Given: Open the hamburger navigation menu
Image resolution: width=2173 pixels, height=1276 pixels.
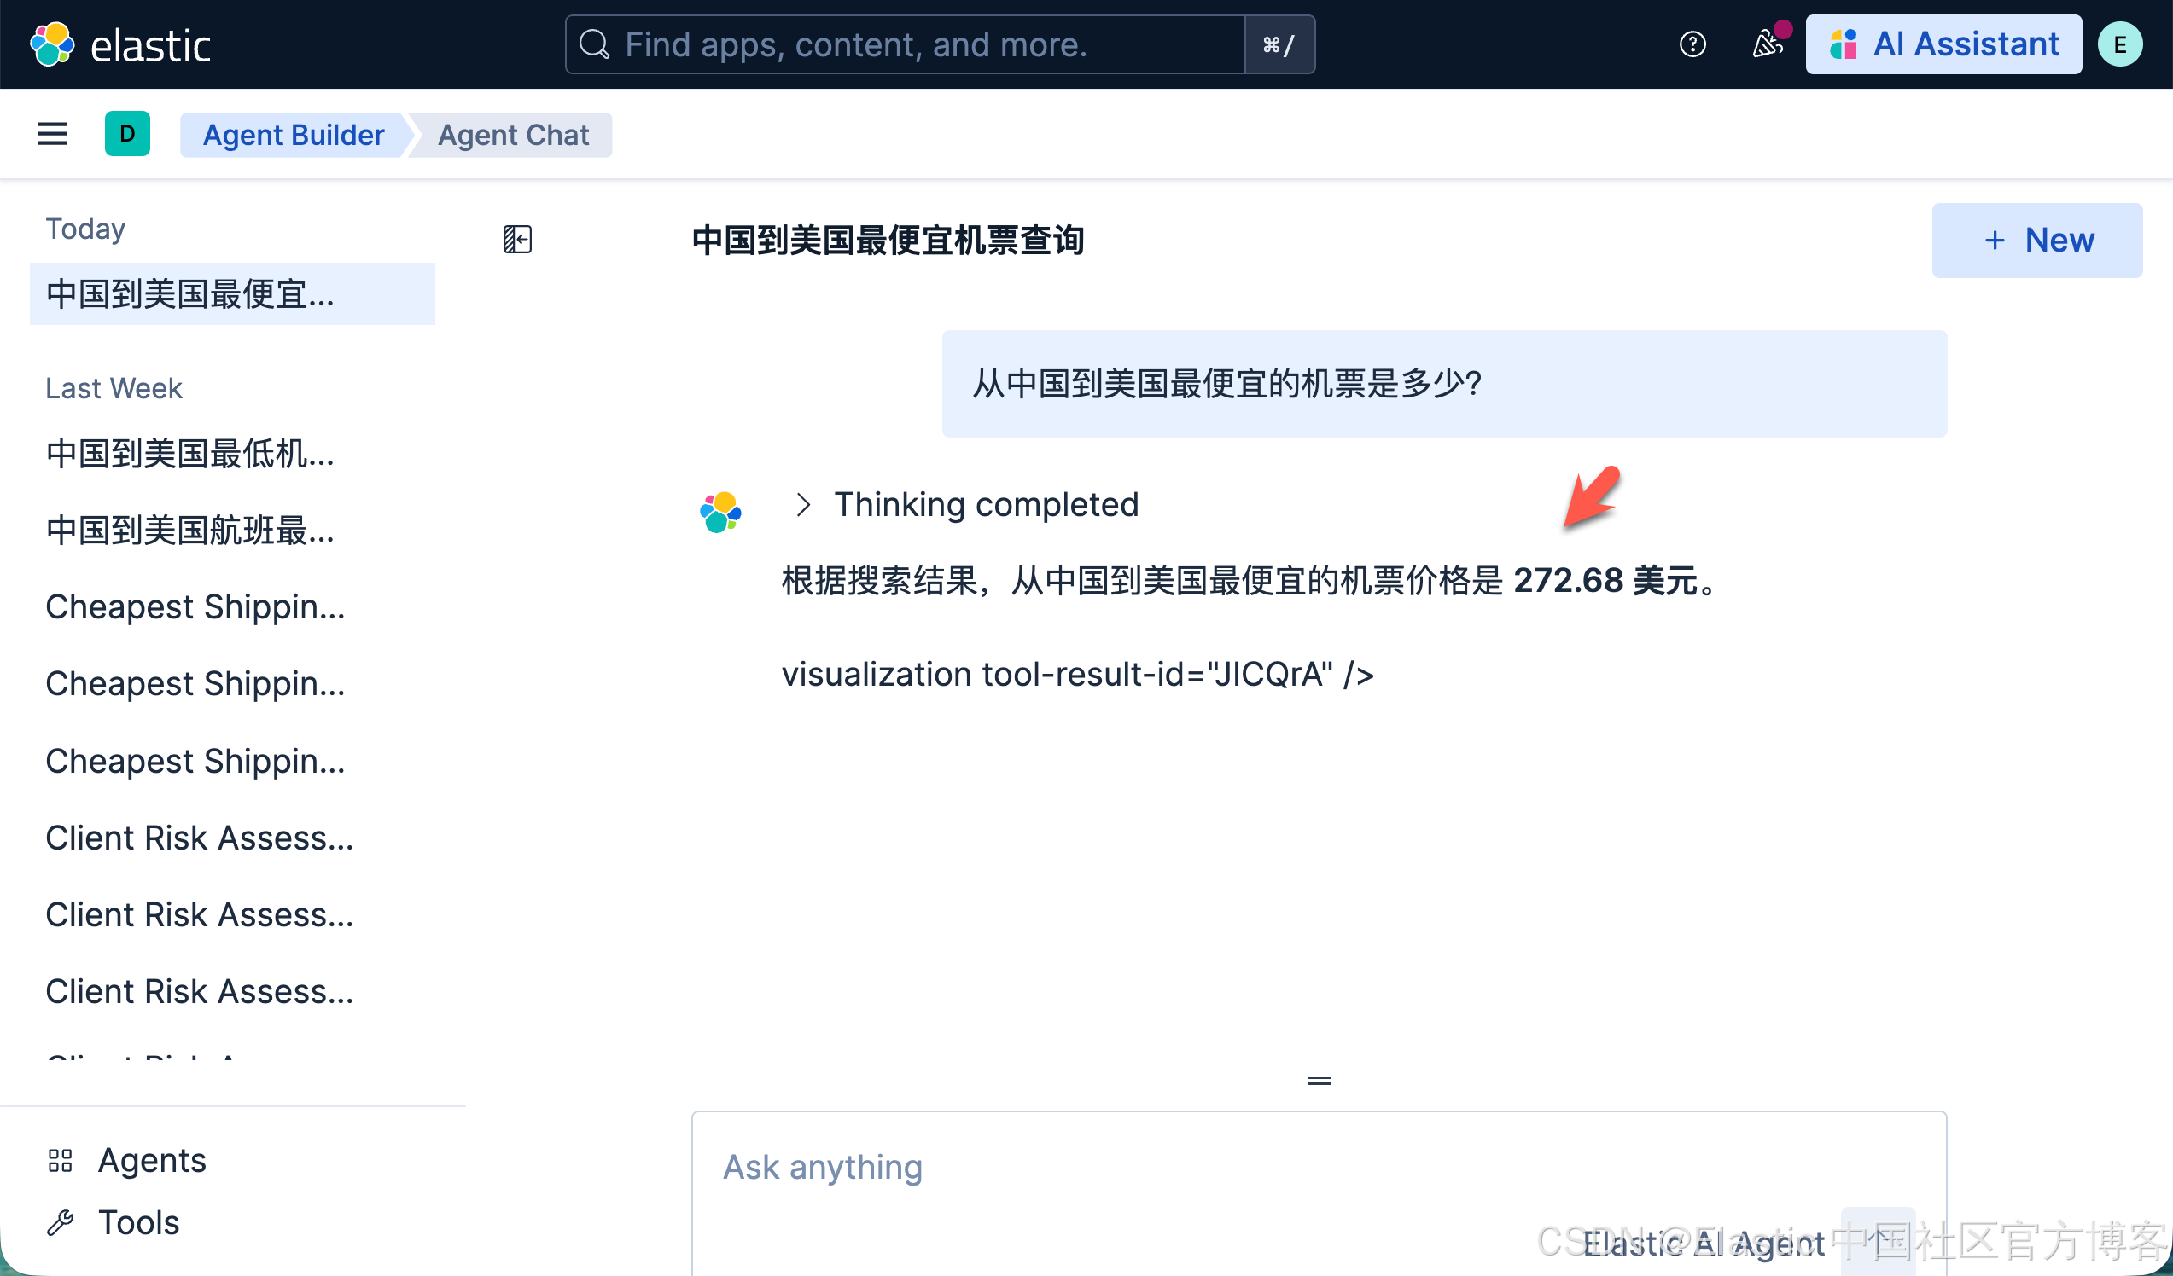Looking at the screenshot, I should 53,134.
